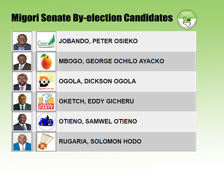Click the IEBC logo emblem
Image resolution: width=224 pixels, height=172 pixels.
187,19
